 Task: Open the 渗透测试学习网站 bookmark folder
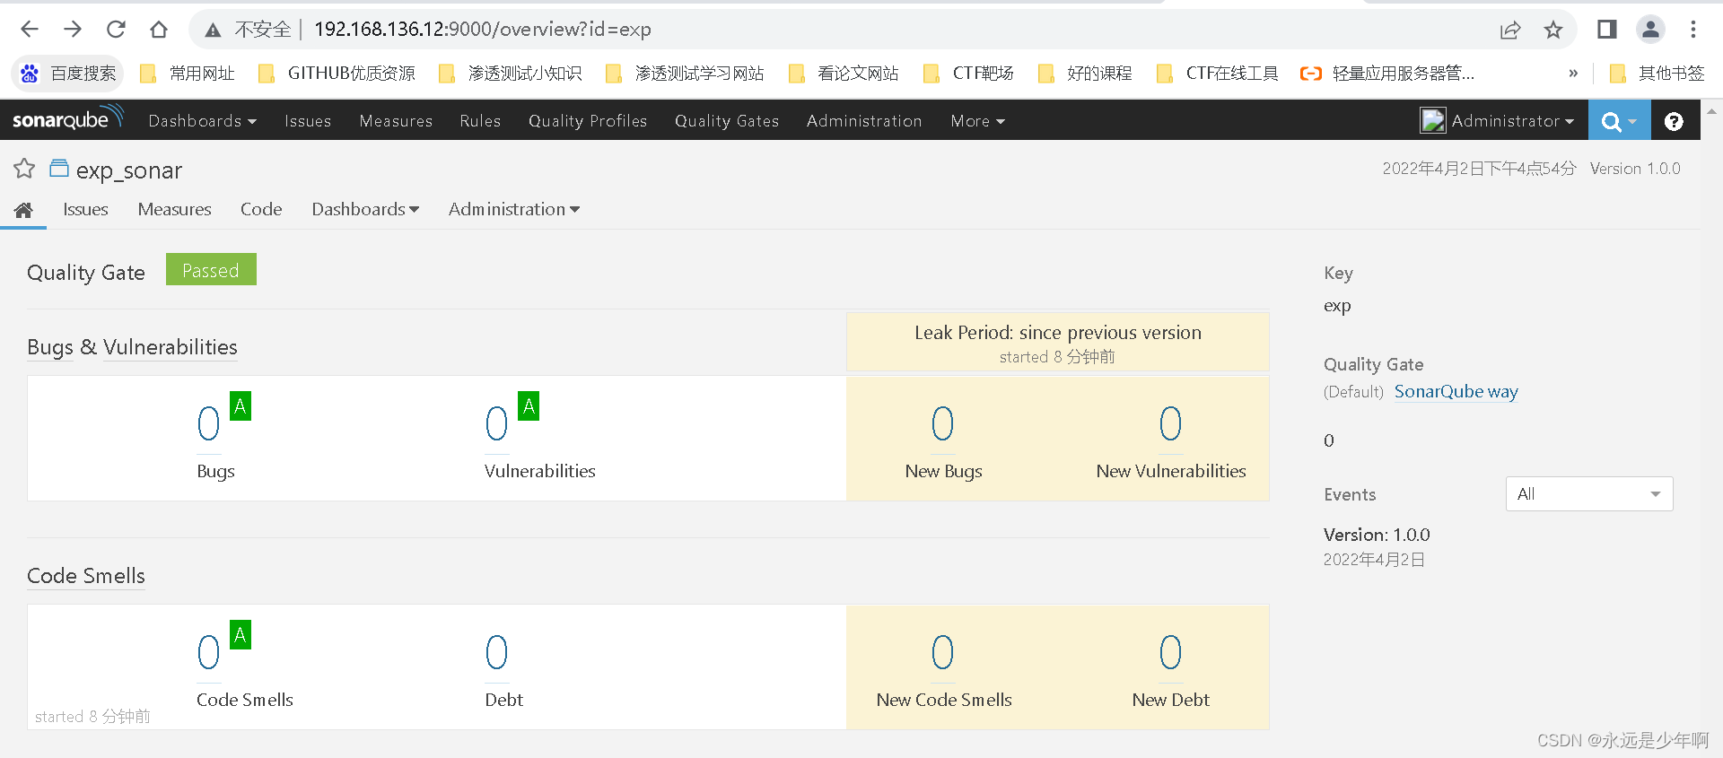click(685, 74)
